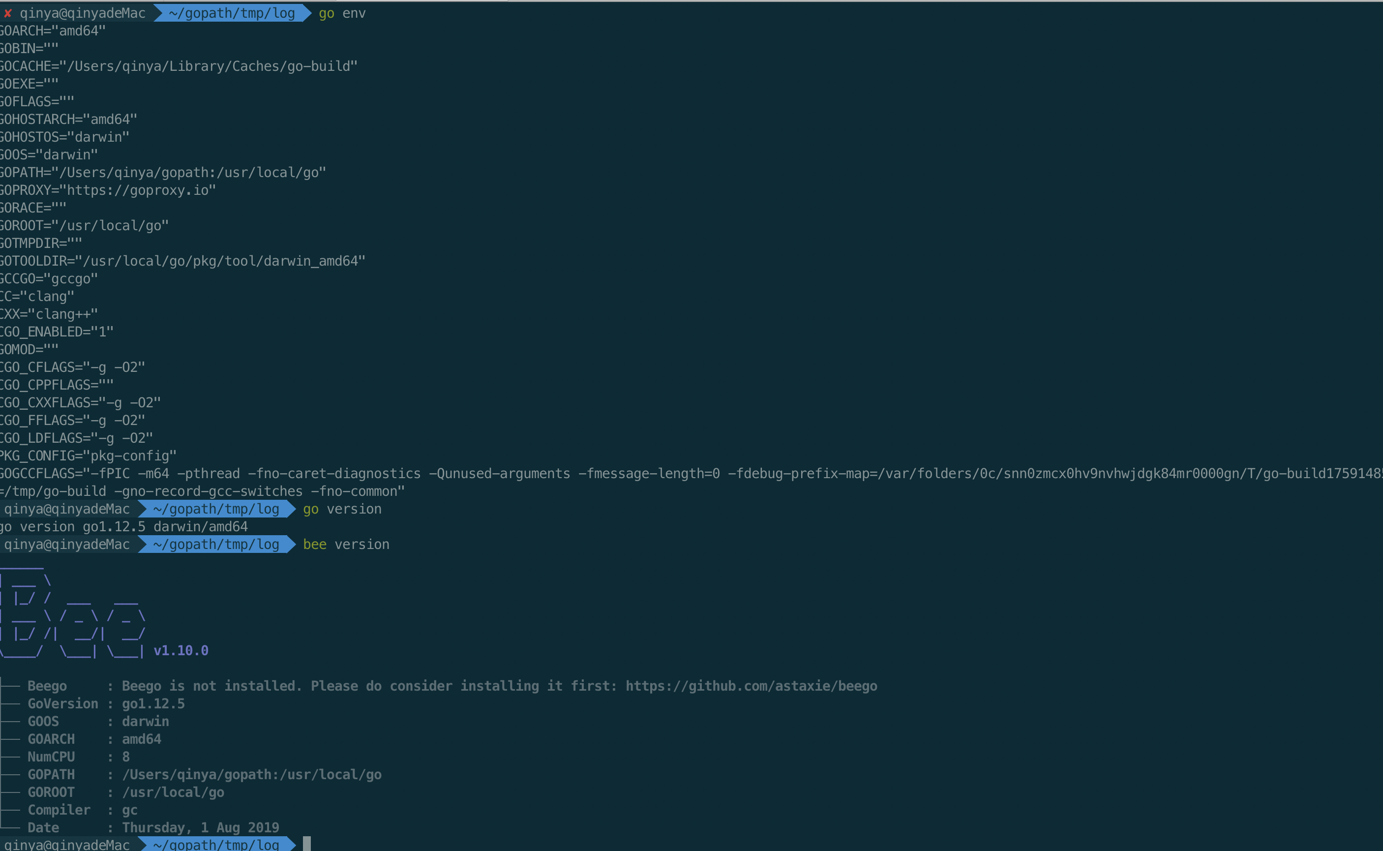Click the bee version number v1.10.0

coord(180,651)
